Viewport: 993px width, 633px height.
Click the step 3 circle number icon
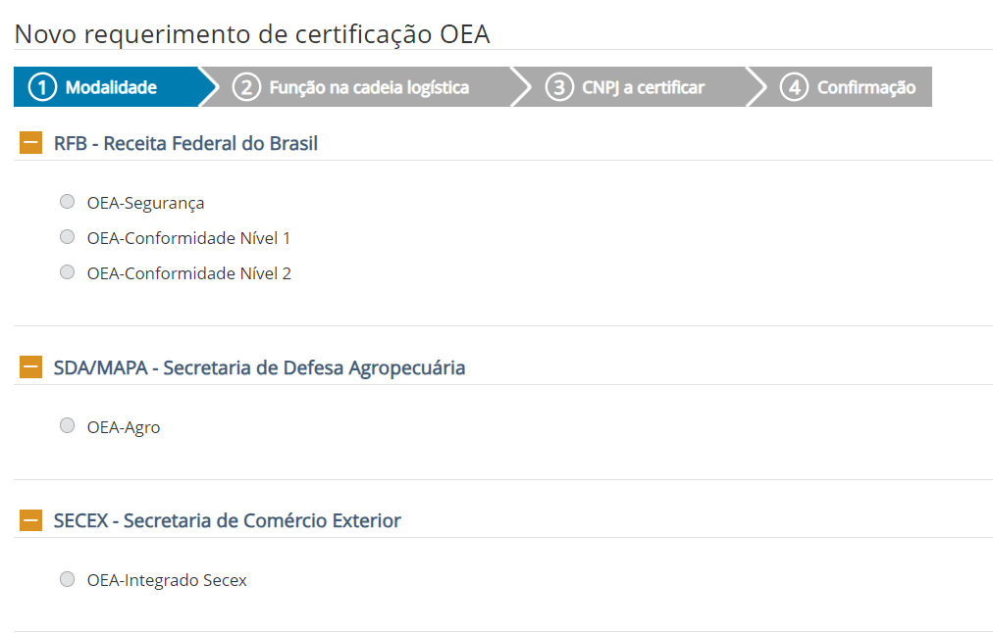pos(558,87)
